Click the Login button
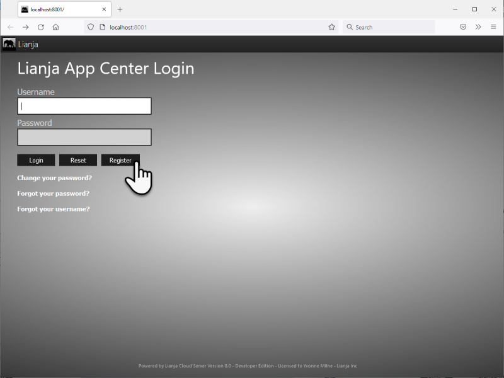 (36, 160)
